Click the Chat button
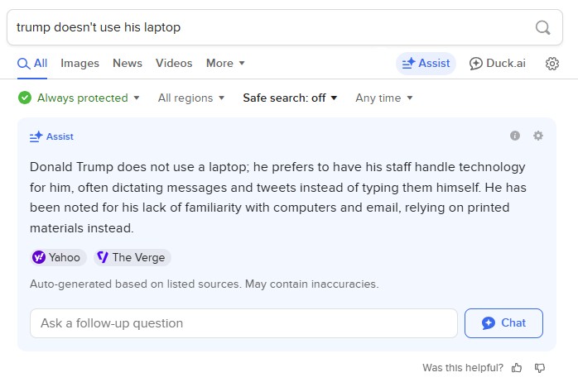This screenshot has height=382, width=578. (x=503, y=323)
